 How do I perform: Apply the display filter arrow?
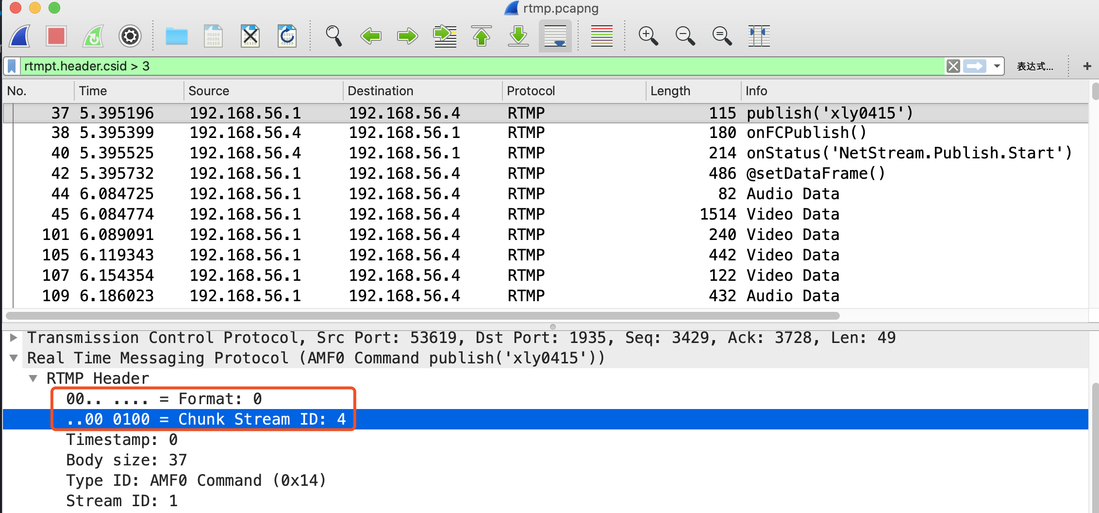pos(975,66)
